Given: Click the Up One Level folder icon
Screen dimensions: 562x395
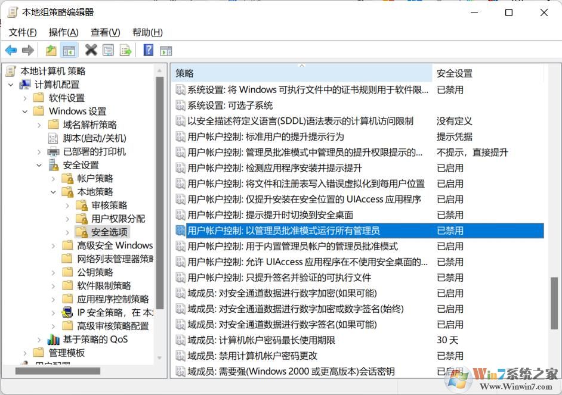Looking at the screenshot, I should point(51,51).
